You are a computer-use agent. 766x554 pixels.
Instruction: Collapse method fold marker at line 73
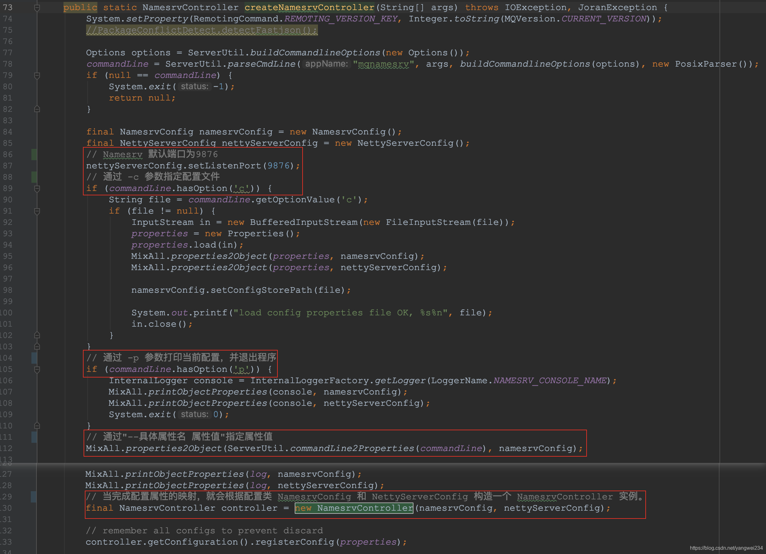click(x=37, y=8)
